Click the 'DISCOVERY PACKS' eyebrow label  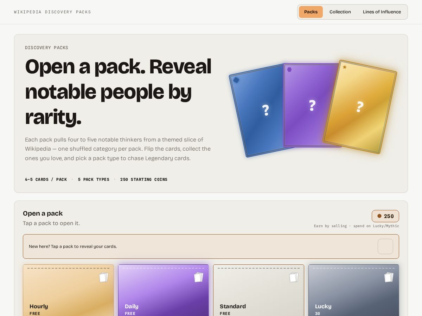(46, 48)
